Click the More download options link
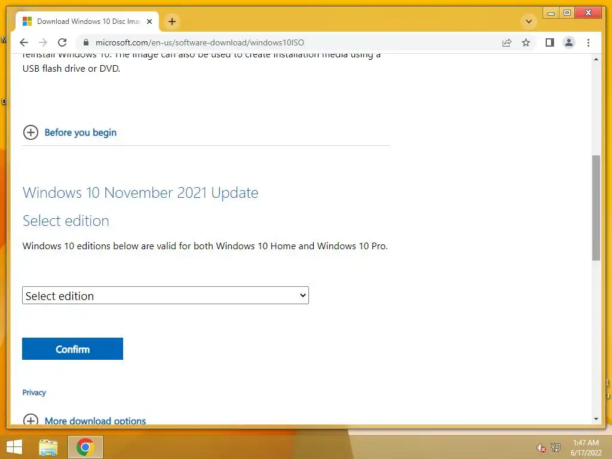 click(x=95, y=421)
